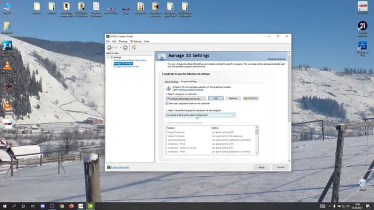This screenshot has width=374, height=210.
Task: Open the notification center icon
Action: tap(368, 206)
